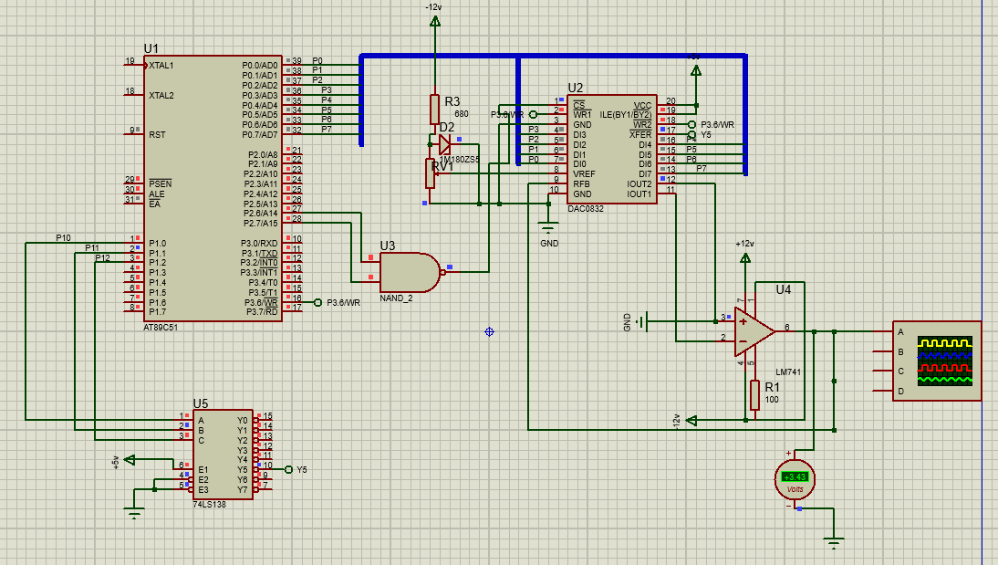The height and width of the screenshot is (565, 998).
Task: Select the Y5 terminal at DAC XFER pin 17
Action: (x=691, y=134)
